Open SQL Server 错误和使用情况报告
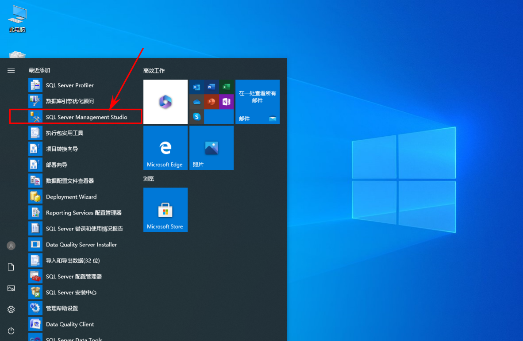Image resolution: width=523 pixels, height=341 pixels. click(83, 229)
